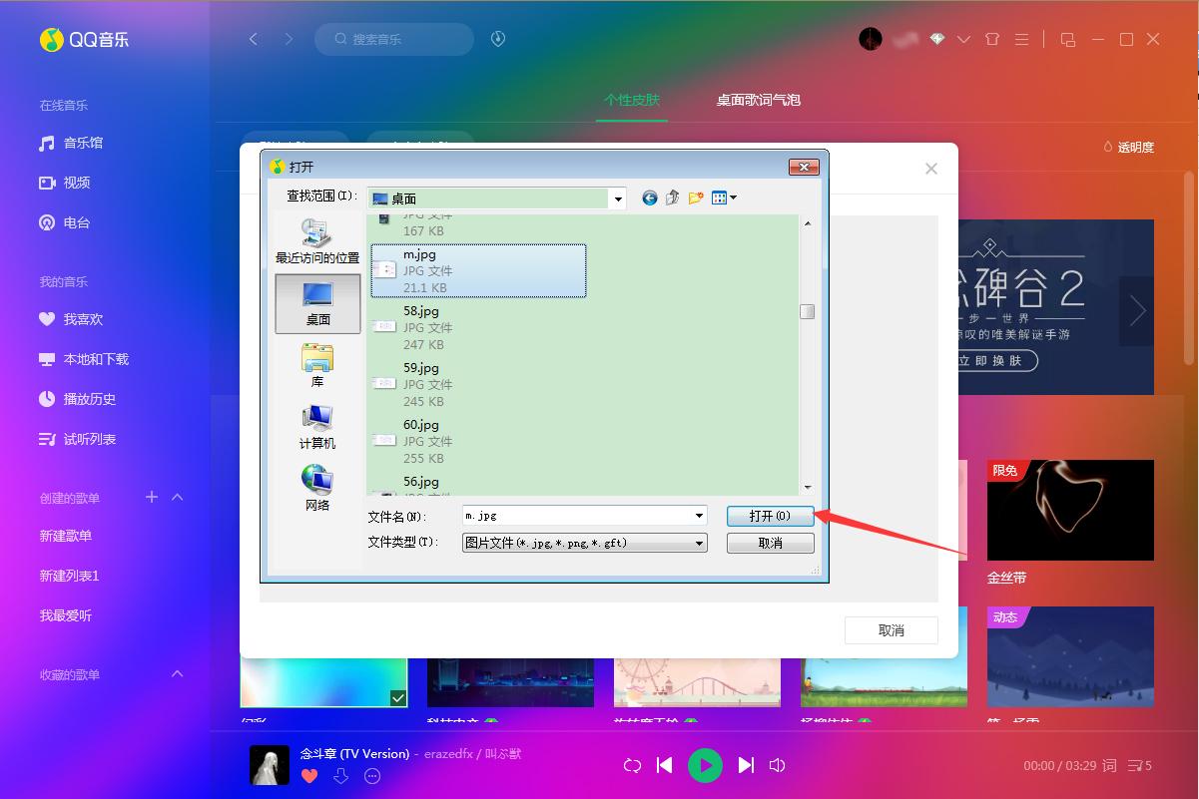
Task: Skip to the next track
Action: click(746, 765)
